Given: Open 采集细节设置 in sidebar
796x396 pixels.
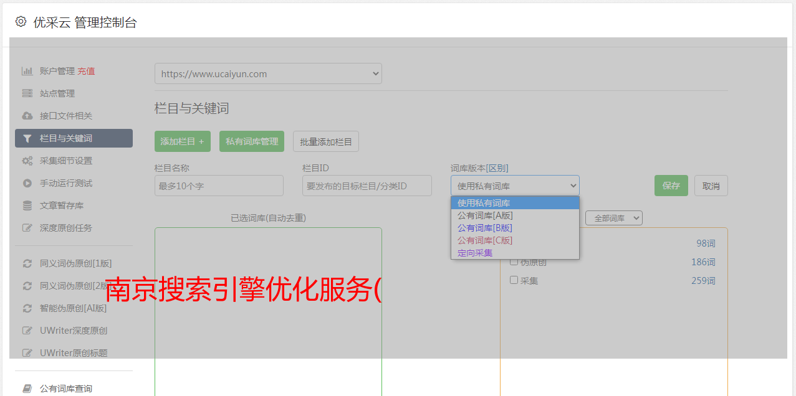Looking at the screenshot, I should click(66, 161).
